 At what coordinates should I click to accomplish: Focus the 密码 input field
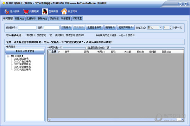(52, 27)
